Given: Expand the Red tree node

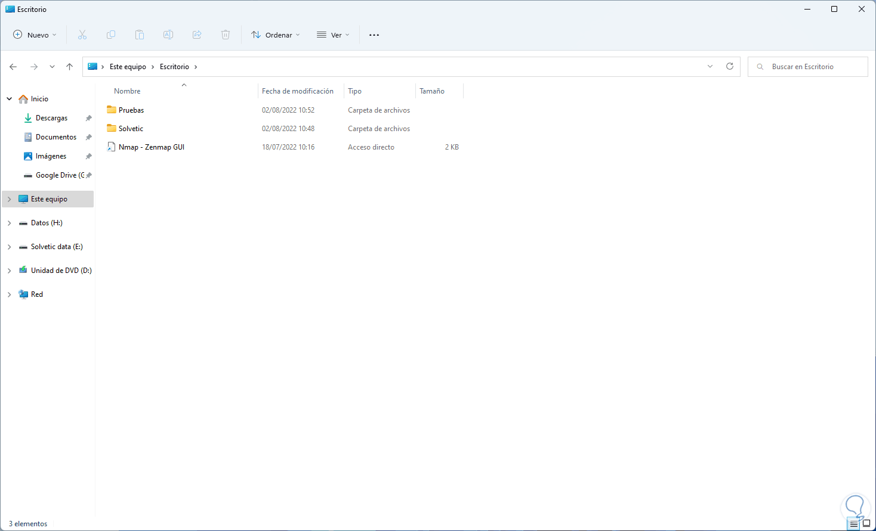Looking at the screenshot, I should [10, 294].
